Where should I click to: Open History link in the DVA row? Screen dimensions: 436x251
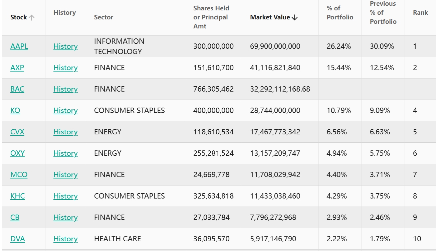(x=65, y=239)
